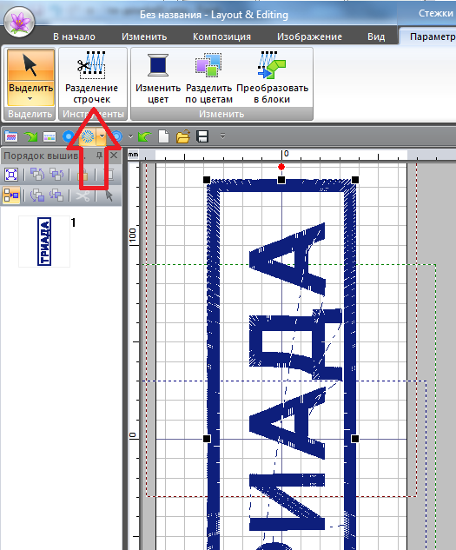Image resolution: width=456 pixels, height=550 pixels.
Task: Toggle the highlighted color-grouping button in panel
Action: pyautogui.click(x=11, y=195)
